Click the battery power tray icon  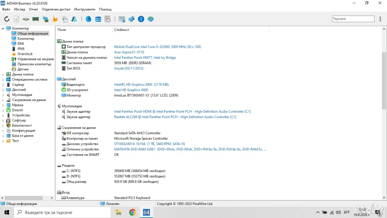[x=325, y=212]
